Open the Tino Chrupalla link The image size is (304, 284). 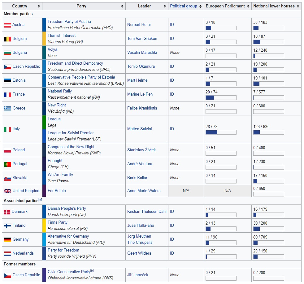click(x=140, y=242)
